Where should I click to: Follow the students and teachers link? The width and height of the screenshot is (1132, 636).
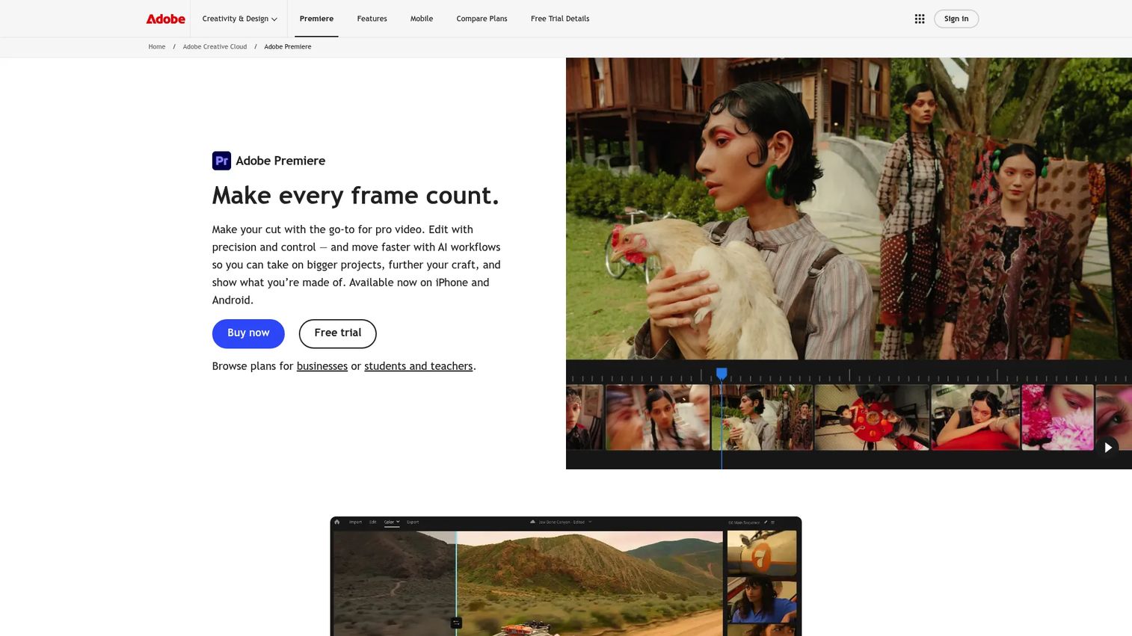(419, 366)
